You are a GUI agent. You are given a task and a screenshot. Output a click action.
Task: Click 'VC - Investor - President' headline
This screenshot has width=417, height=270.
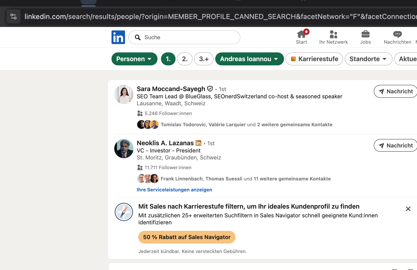(168, 150)
